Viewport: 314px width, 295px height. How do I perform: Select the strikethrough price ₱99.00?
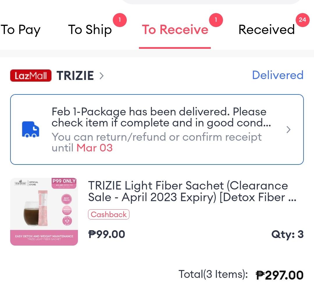(107, 234)
